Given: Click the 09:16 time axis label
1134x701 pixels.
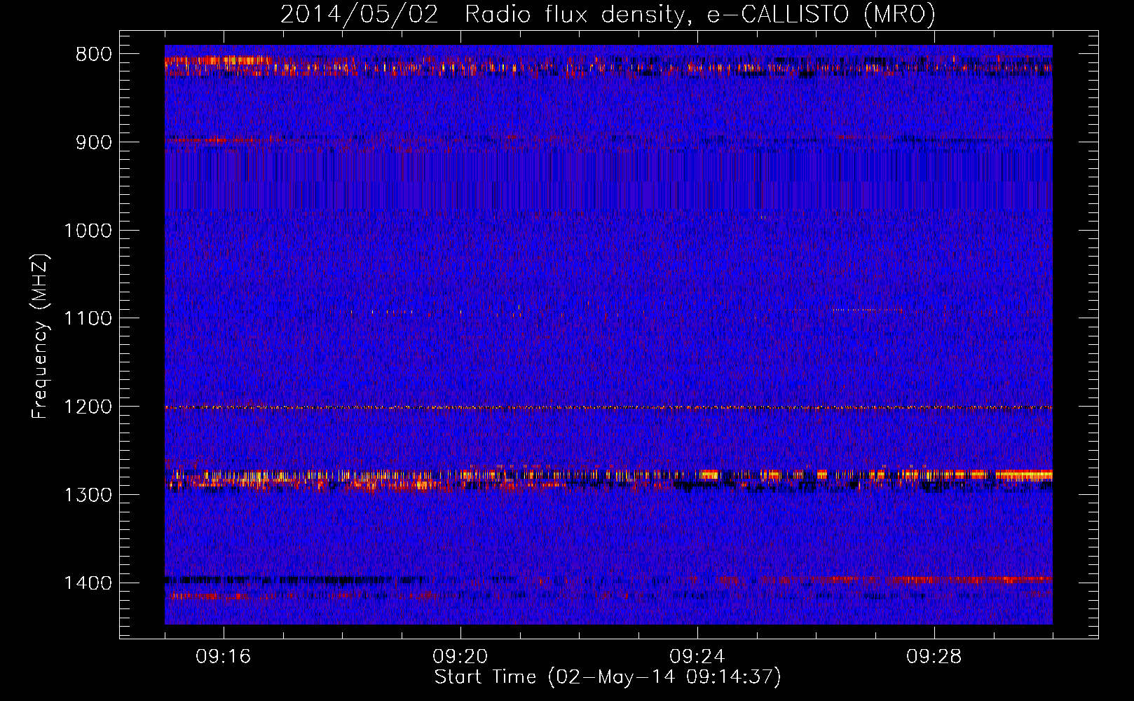Looking at the screenshot, I should click(224, 657).
